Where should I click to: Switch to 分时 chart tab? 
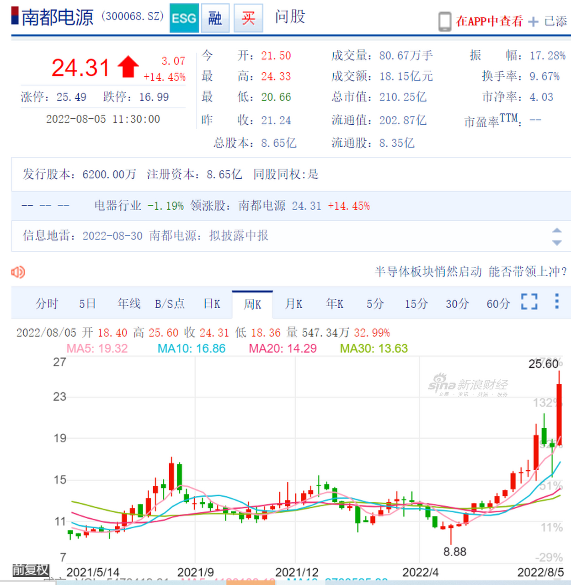[47, 304]
